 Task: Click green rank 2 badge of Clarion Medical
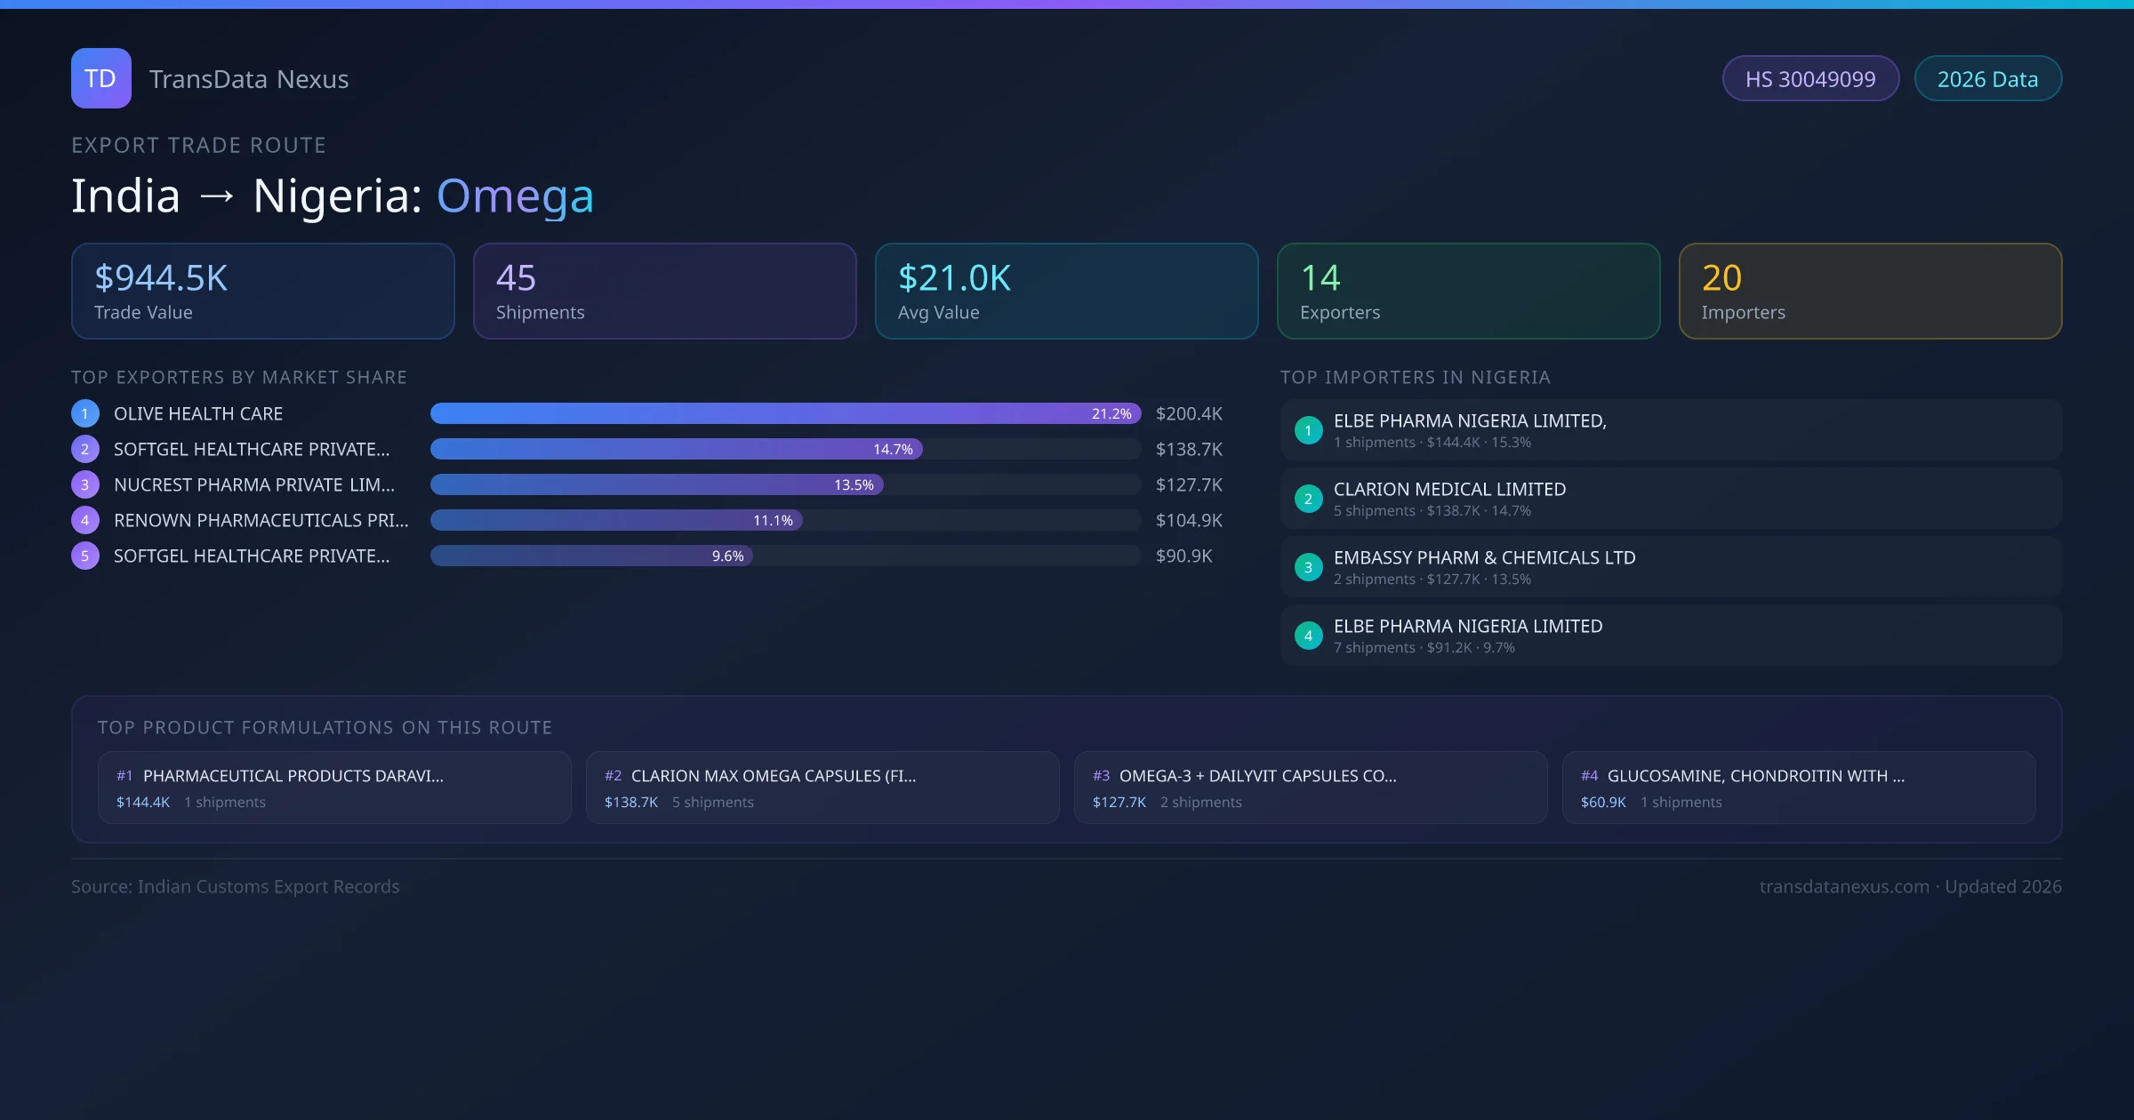(1308, 499)
